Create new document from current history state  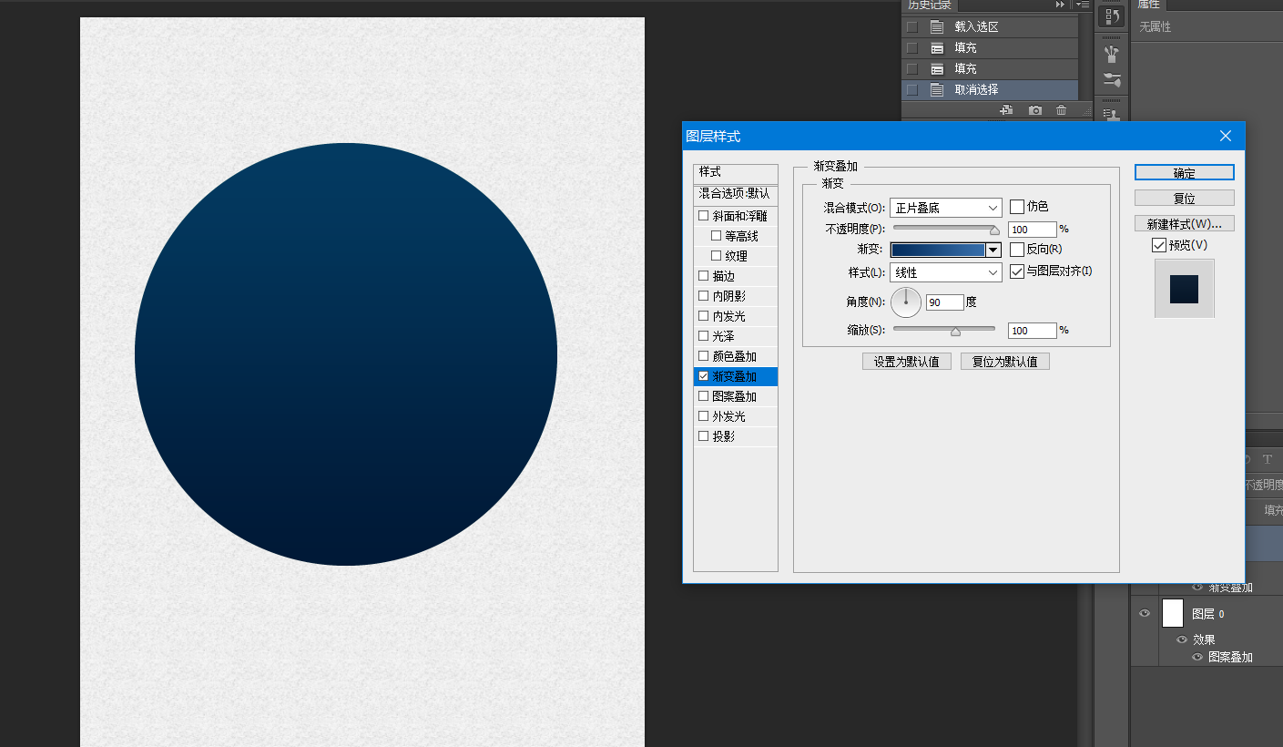(1006, 110)
